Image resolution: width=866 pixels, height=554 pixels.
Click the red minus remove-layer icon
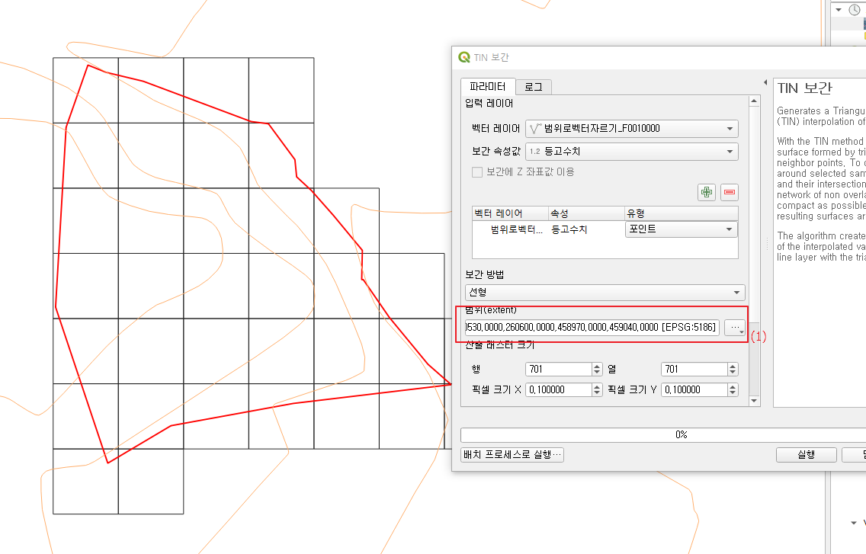pos(730,192)
